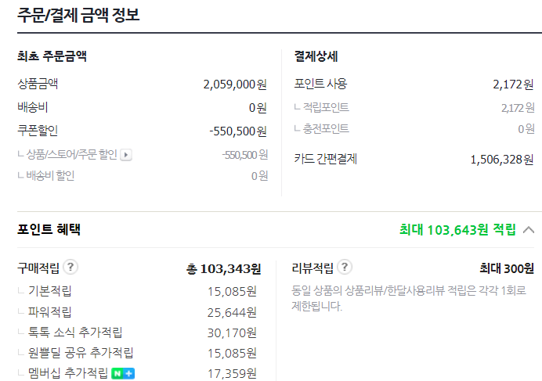
Task: Select the 멤버십 추가적립 label
Action: (x=67, y=373)
